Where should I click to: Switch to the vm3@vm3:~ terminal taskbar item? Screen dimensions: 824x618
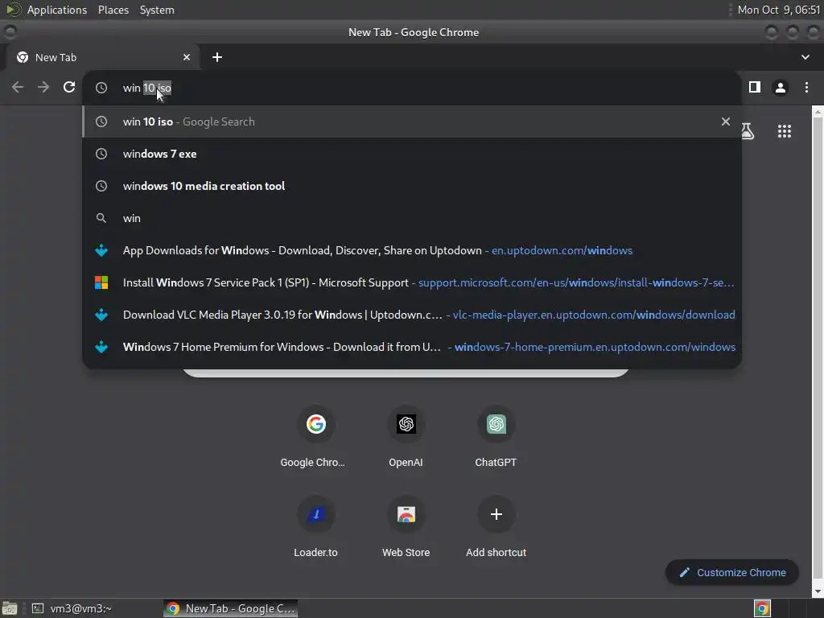coord(72,608)
